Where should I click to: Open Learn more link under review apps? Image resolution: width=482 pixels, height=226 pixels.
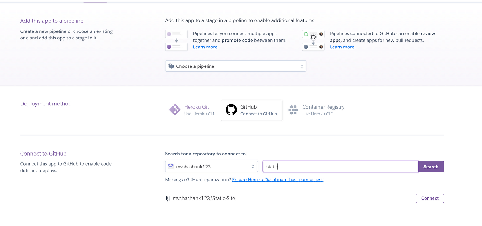point(342,47)
